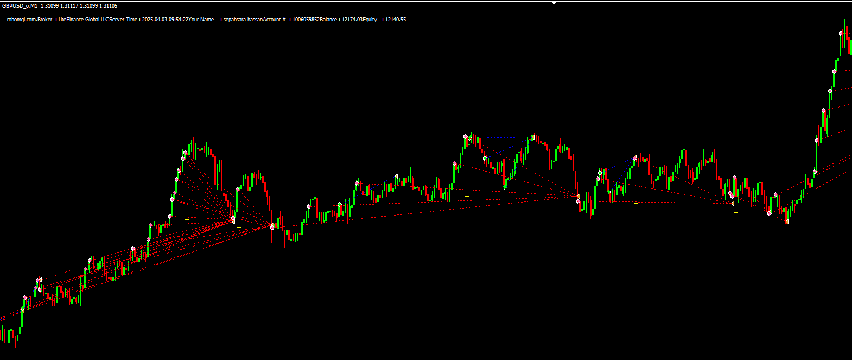Viewport: 852px width, 360px height.
Task: Click the account number 1006059852
Action: [x=306, y=20]
